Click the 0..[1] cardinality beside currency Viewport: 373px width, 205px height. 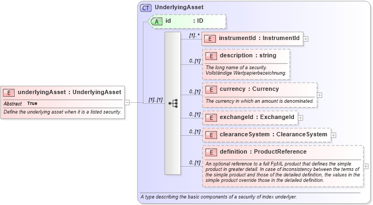pyautogui.click(x=195, y=91)
